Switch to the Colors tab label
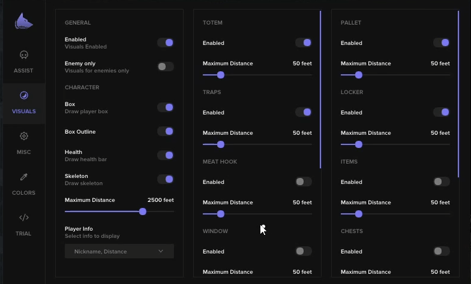Viewport: 471px width, 284px height. (24, 193)
